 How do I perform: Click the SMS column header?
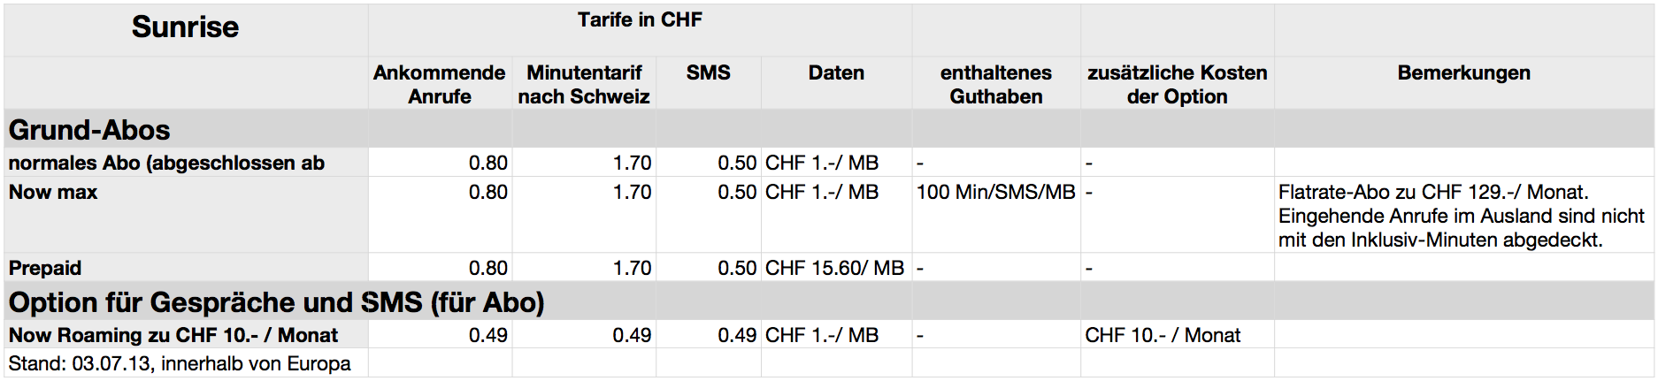pos(708,73)
